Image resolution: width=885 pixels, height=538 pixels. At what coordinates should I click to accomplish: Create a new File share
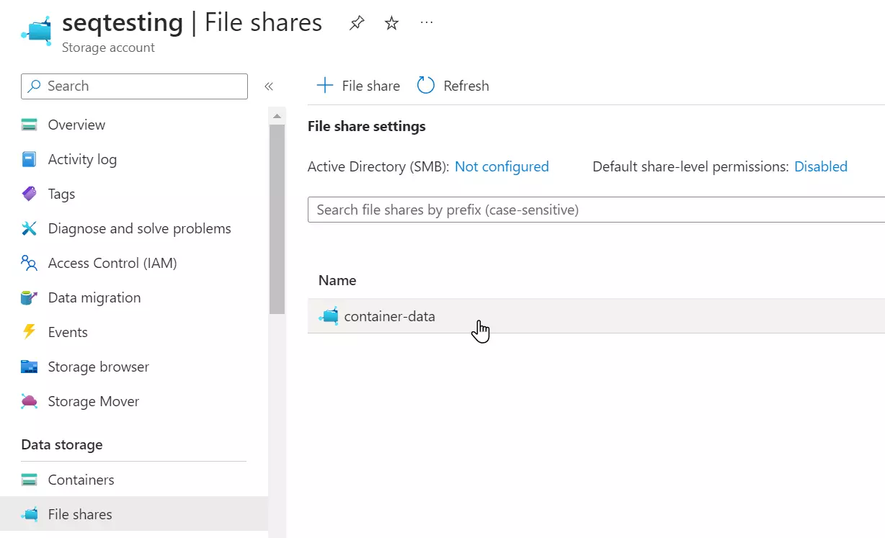(358, 86)
